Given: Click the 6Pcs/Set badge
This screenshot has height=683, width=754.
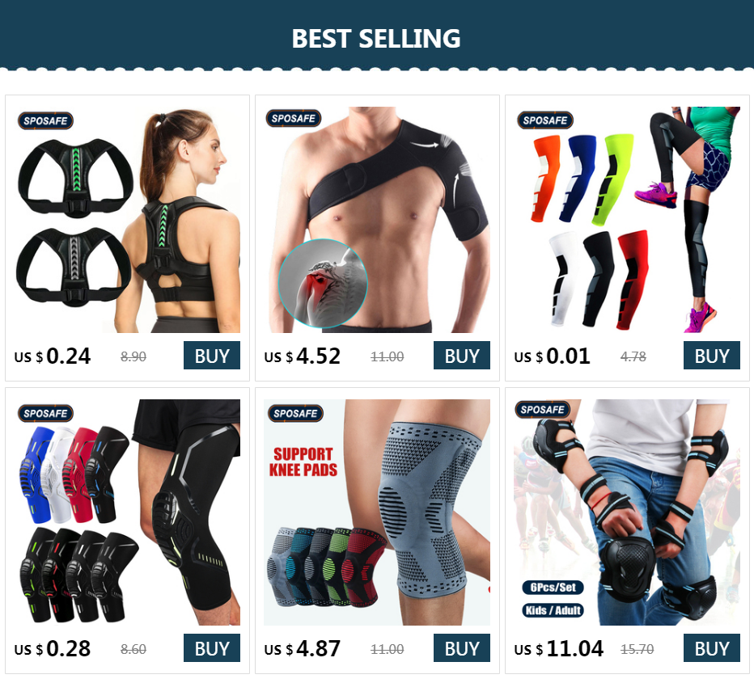Looking at the screenshot, I should (x=553, y=588).
